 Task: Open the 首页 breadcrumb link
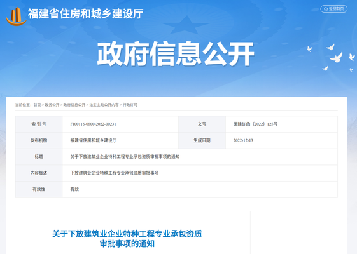[x=37, y=105]
